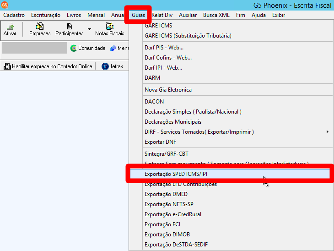Open the Fim menu

(241, 15)
